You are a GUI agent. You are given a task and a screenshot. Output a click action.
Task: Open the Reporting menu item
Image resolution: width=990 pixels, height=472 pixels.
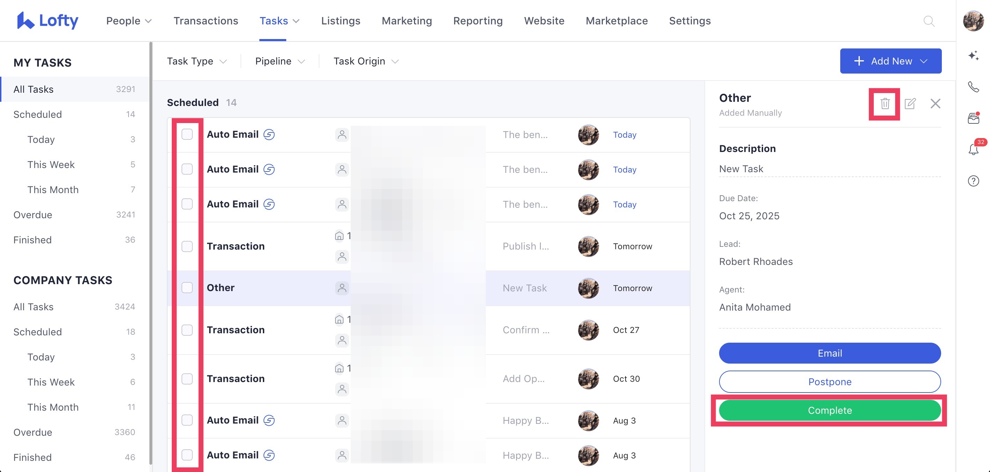[x=478, y=21]
